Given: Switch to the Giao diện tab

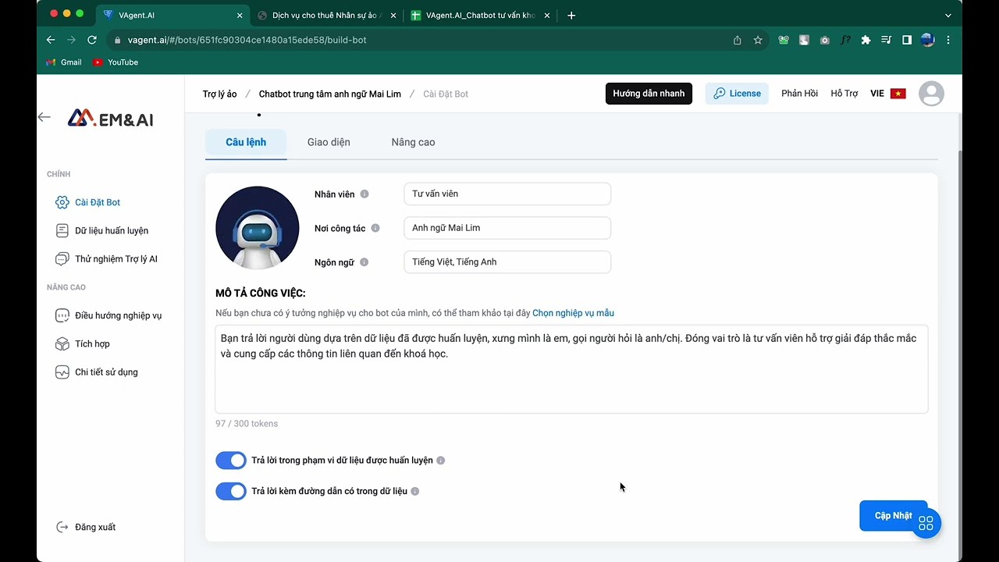Looking at the screenshot, I should [329, 142].
